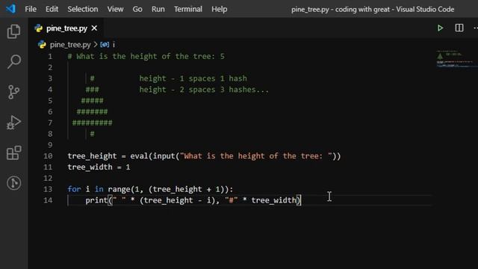Viewport: 478px width, 269px height.
Task: Click the variable symbol icon in breadcrumb
Action: 105,45
